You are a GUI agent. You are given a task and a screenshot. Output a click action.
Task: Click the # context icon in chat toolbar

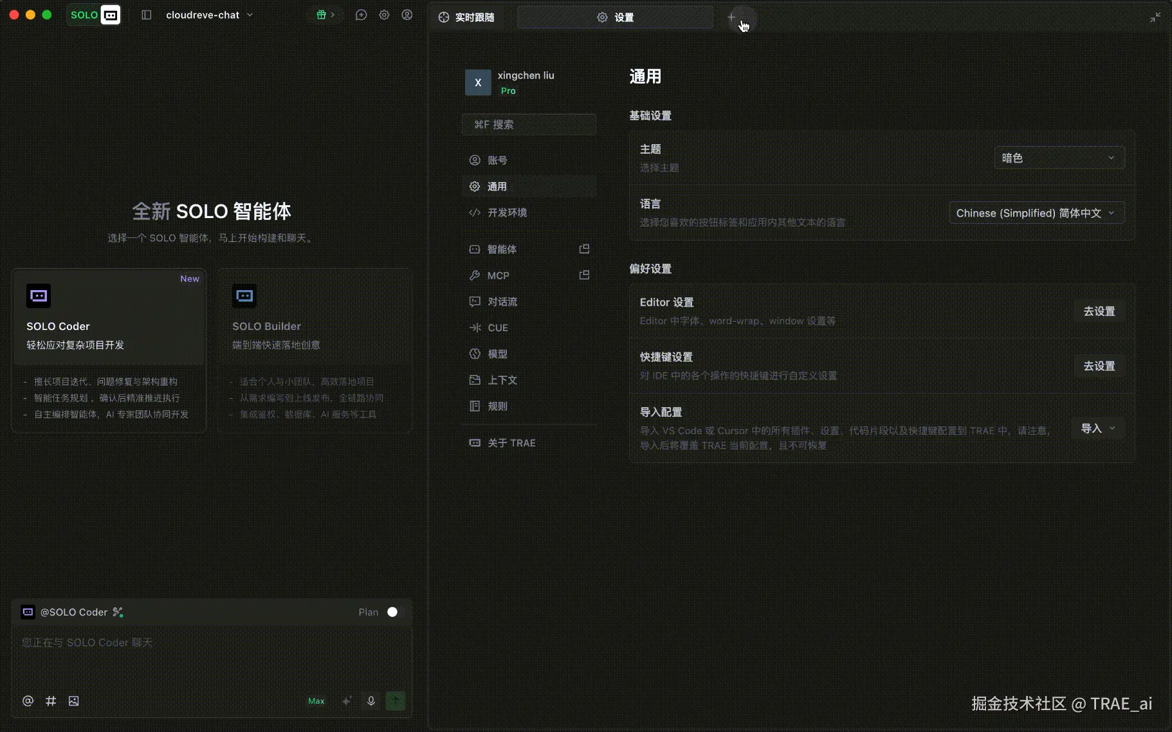point(51,701)
